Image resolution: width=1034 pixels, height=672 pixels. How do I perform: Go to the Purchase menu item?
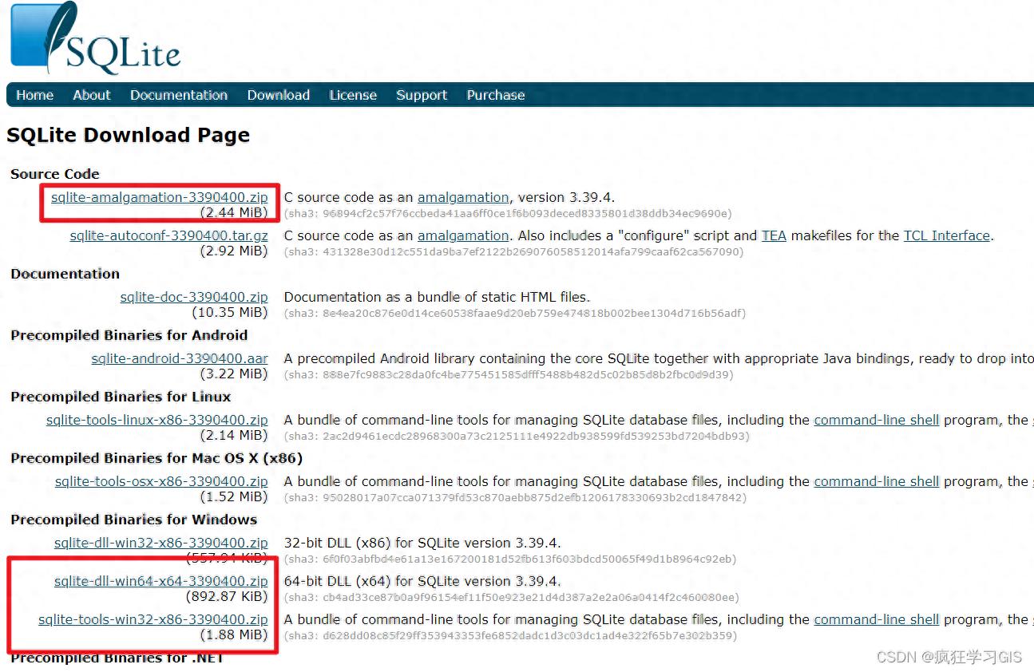[x=496, y=95]
